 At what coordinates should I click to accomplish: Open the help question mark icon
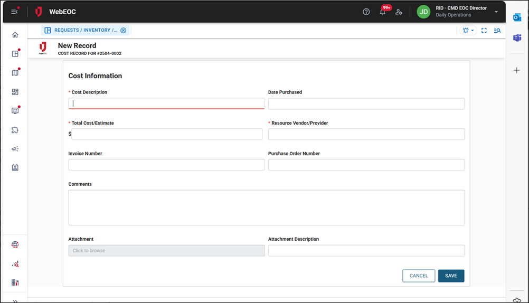click(366, 12)
